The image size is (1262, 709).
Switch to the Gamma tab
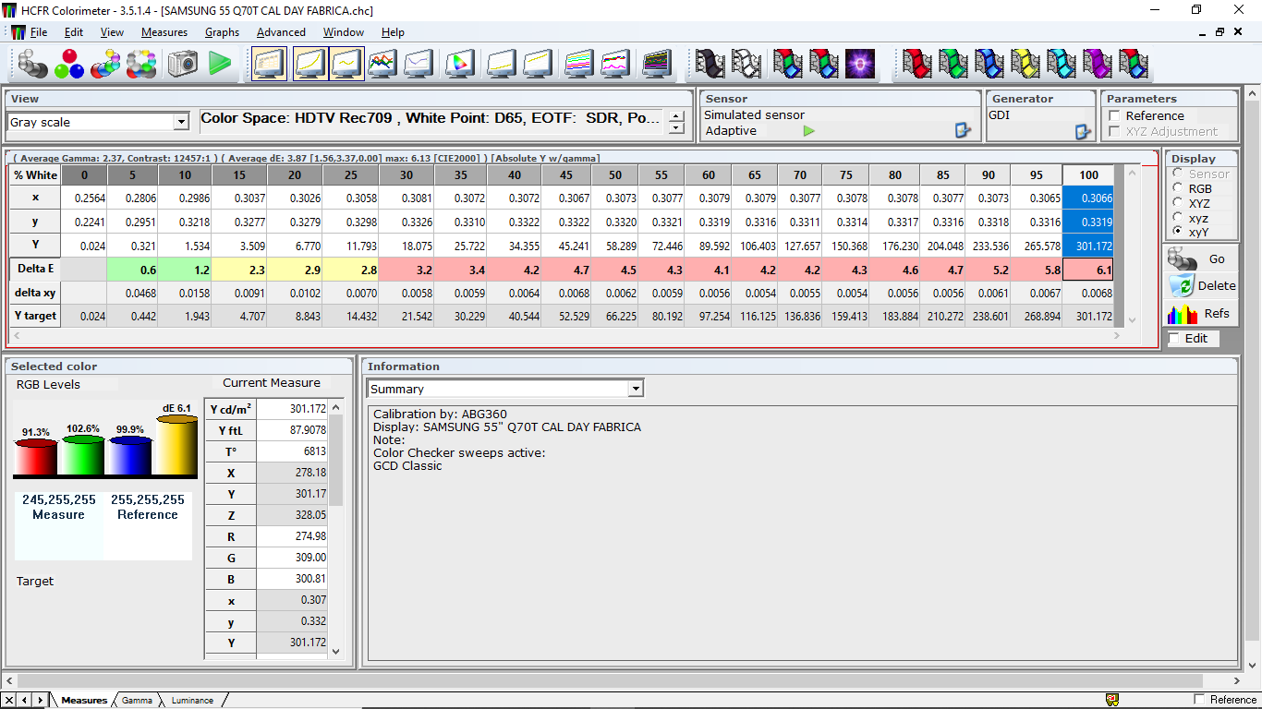(x=137, y=701)
